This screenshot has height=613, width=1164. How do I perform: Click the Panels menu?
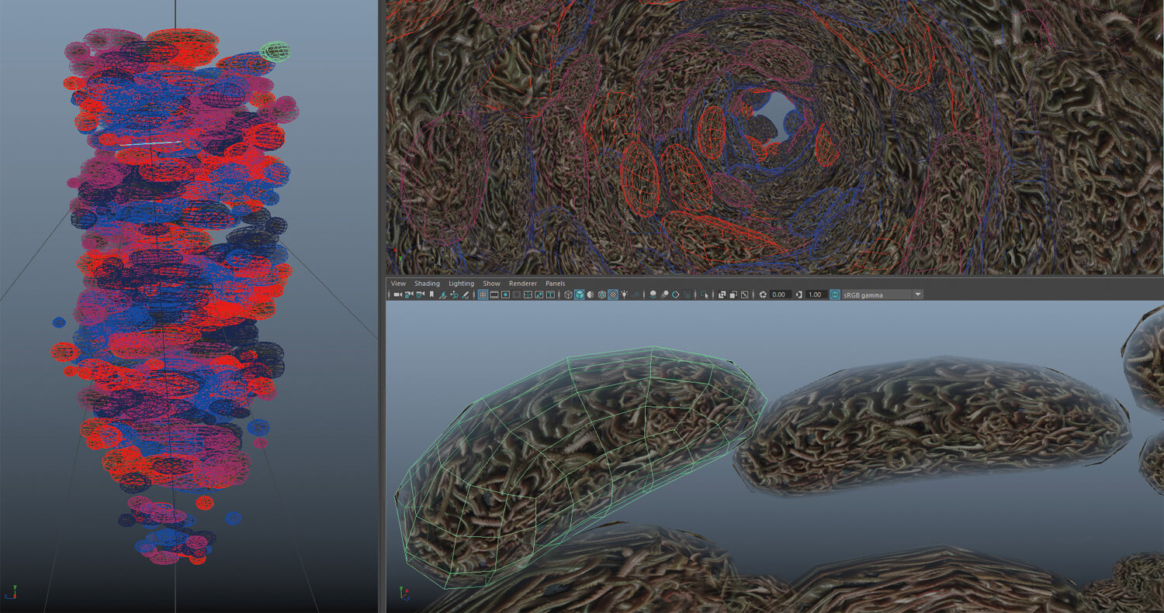click(555, 284)
